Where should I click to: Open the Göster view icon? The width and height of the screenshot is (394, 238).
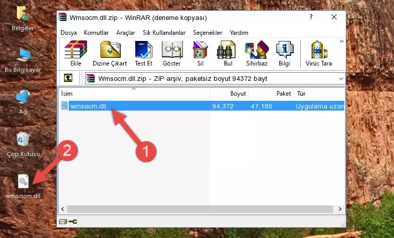[x=172, y=53]
